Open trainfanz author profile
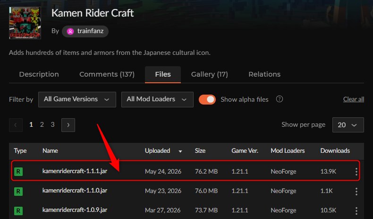The image size is (373, 219). coord(85,31)
